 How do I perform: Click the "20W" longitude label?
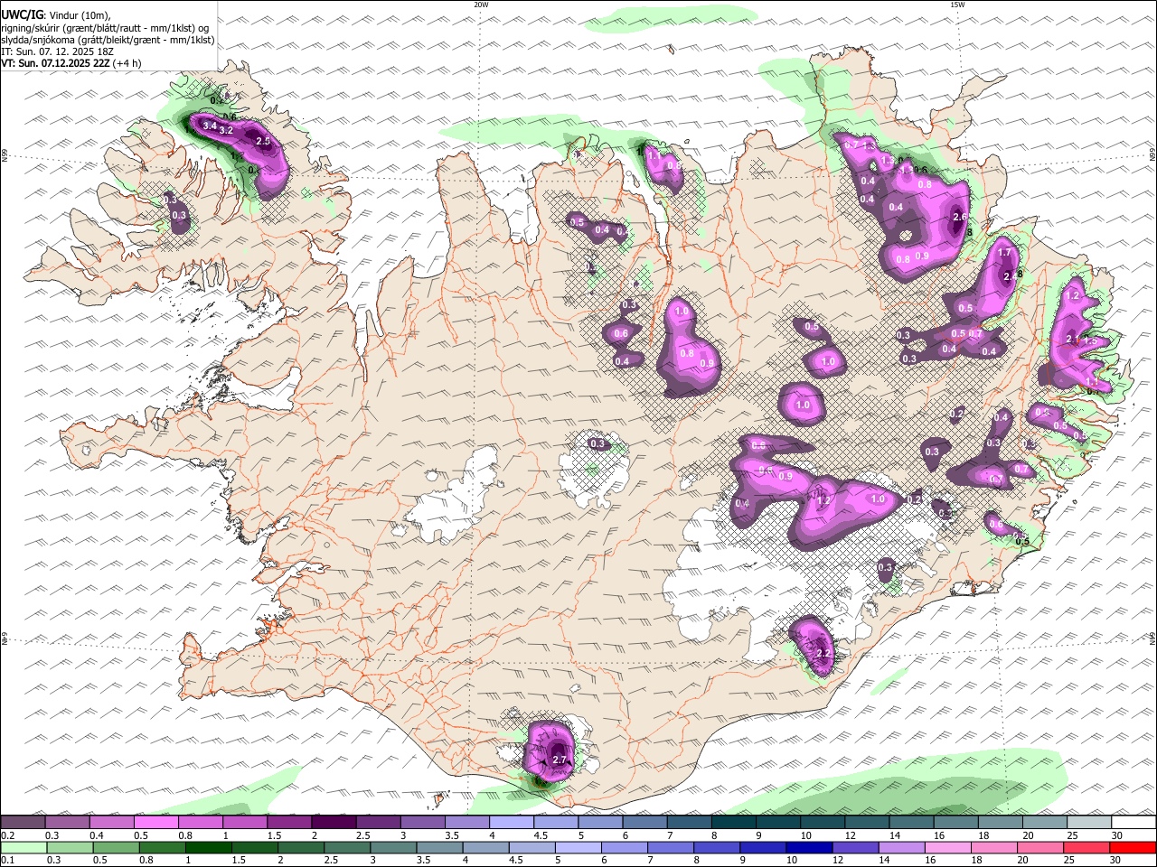(481, 5)
